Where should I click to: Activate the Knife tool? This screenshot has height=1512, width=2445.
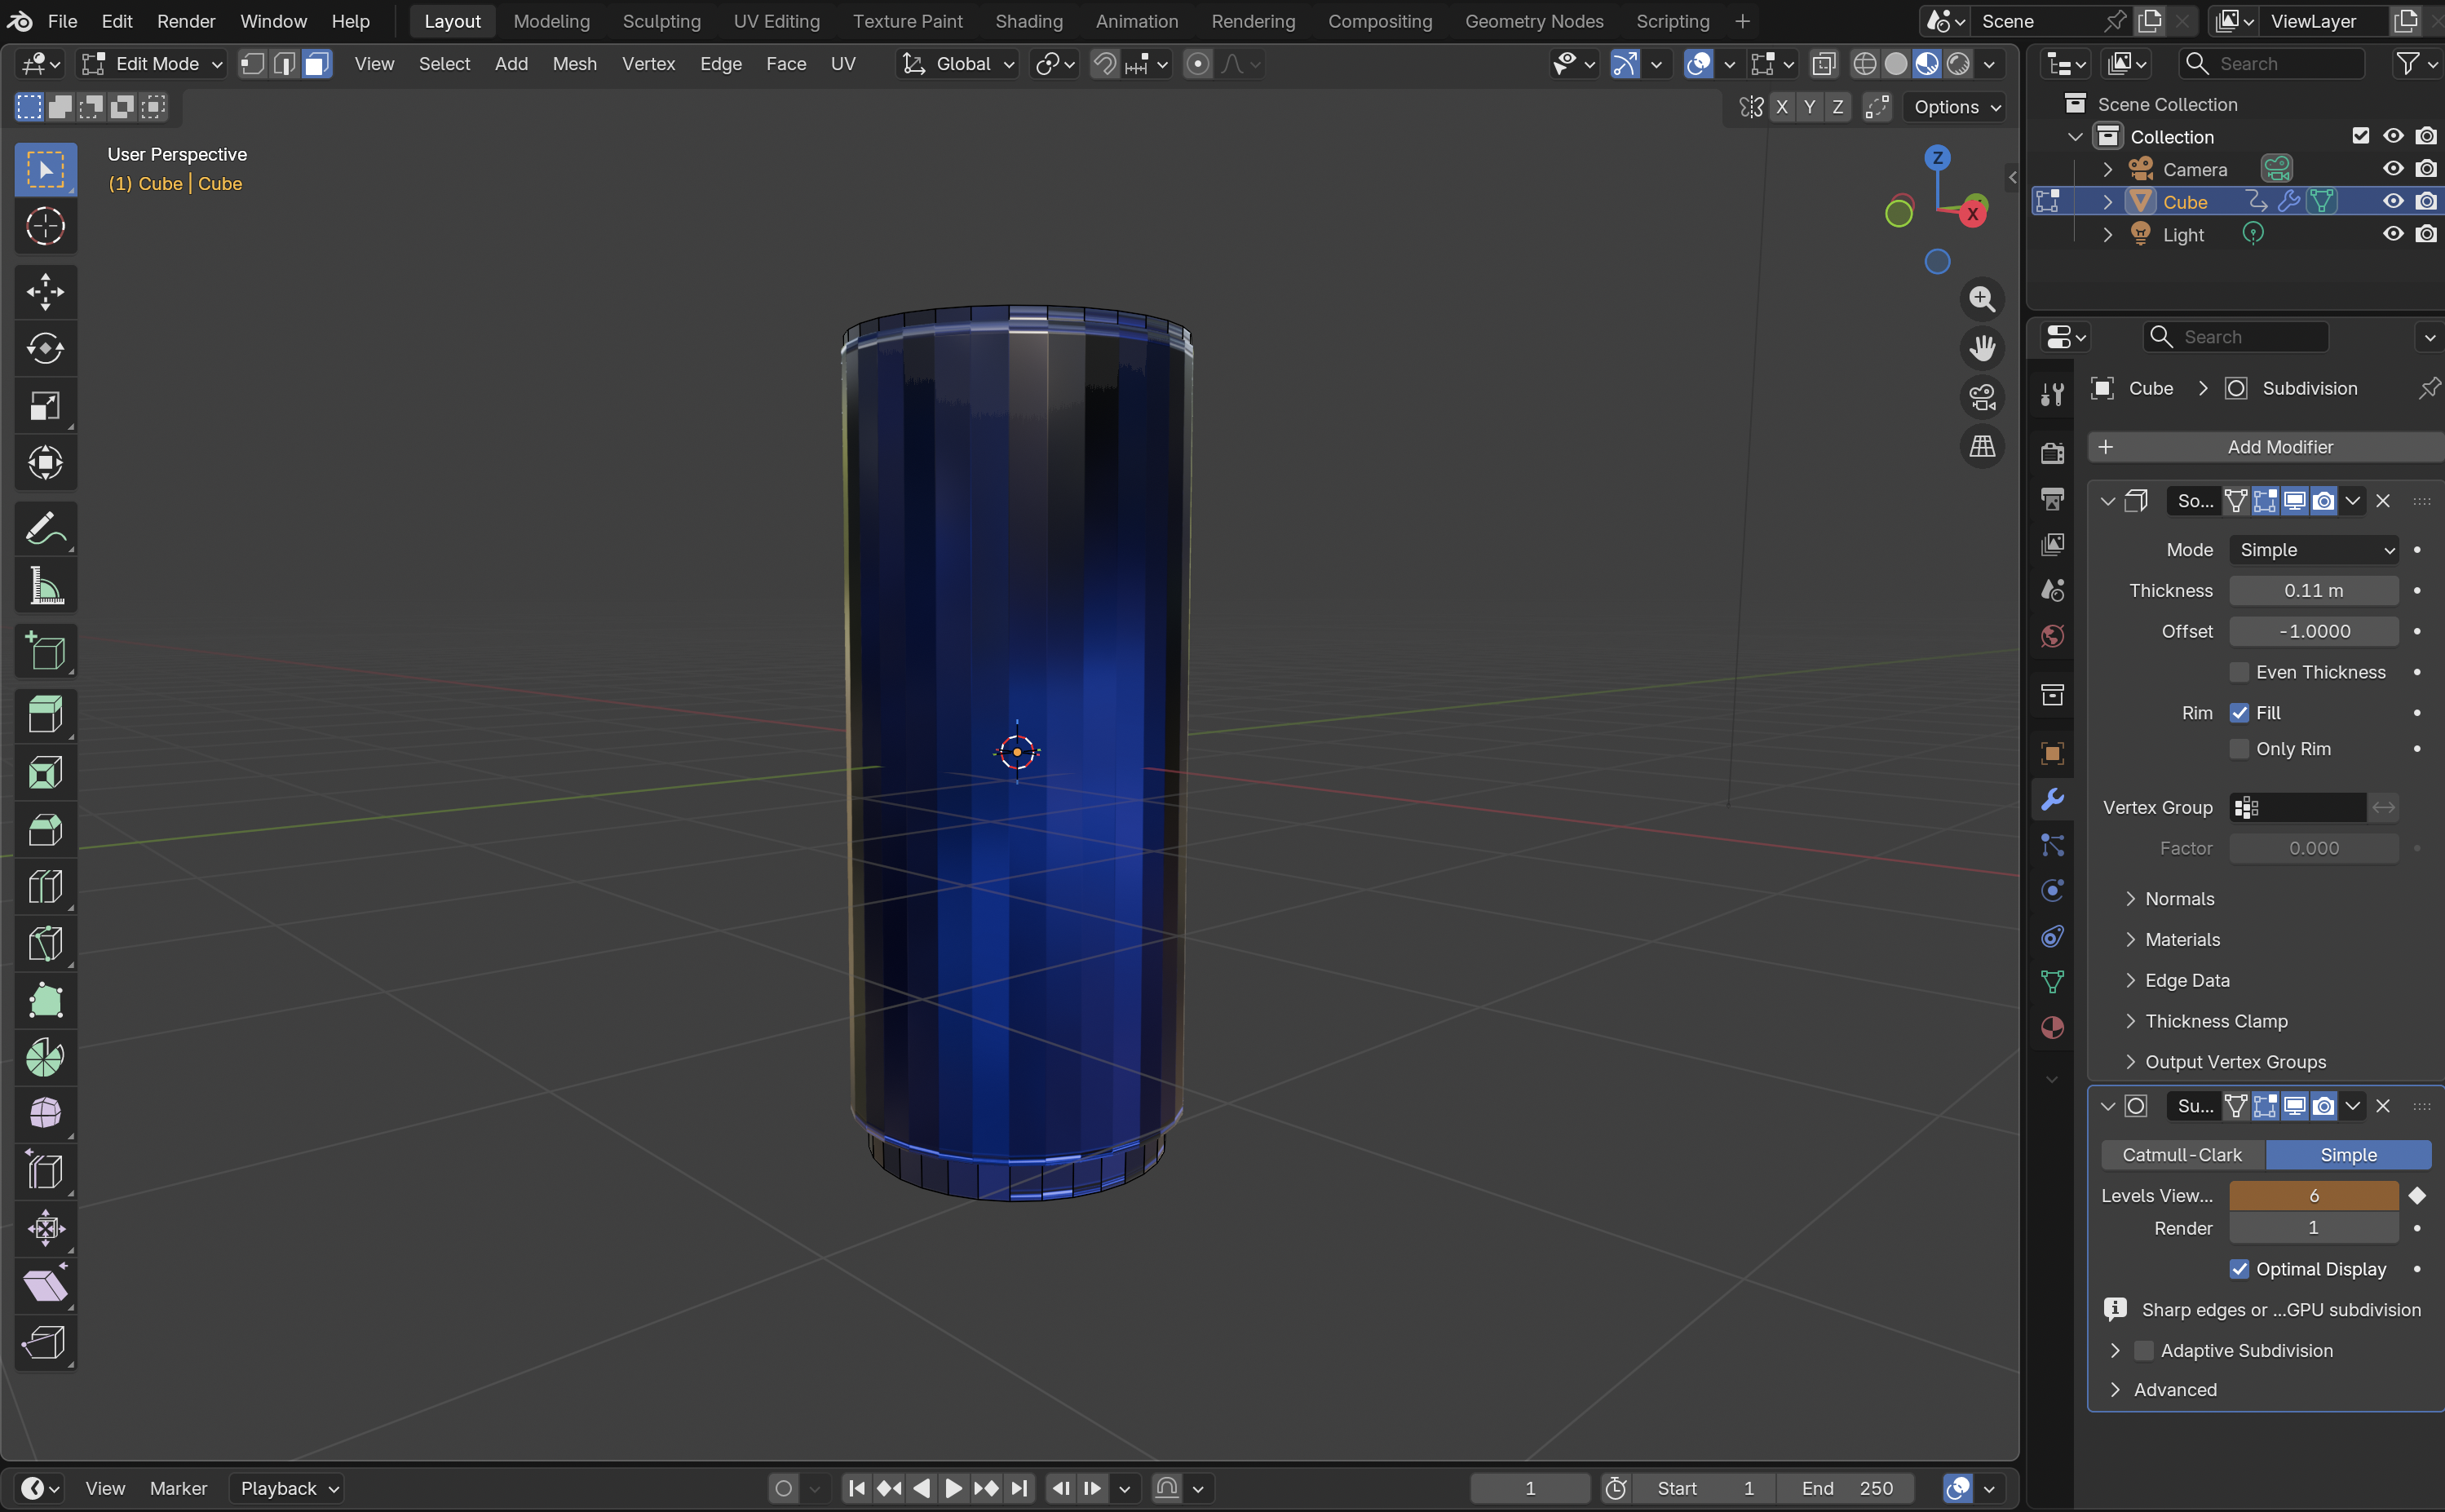(x=45, y=943)
